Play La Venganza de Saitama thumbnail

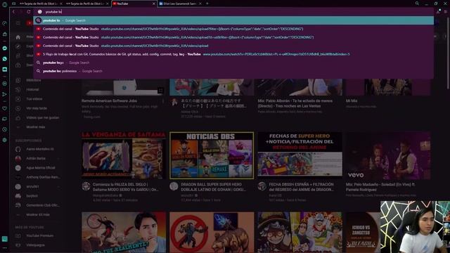coord(124,155)
